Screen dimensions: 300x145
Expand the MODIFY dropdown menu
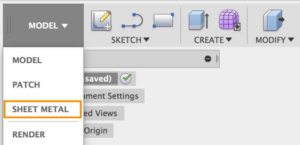click(x=275, y=40)
